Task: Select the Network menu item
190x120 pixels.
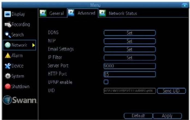Action: point(19,45)
